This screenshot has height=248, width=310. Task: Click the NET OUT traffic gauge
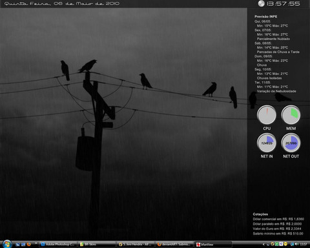click(x=291, y=143)
